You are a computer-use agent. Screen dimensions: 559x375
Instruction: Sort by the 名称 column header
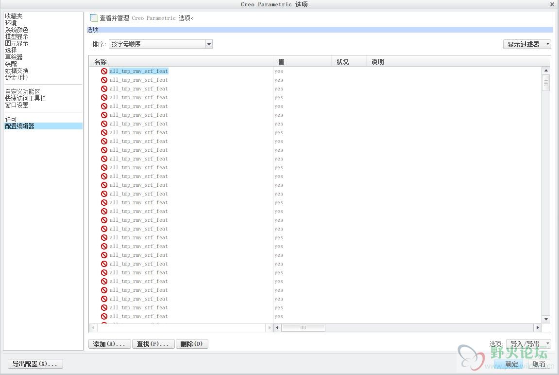(181, 62)
